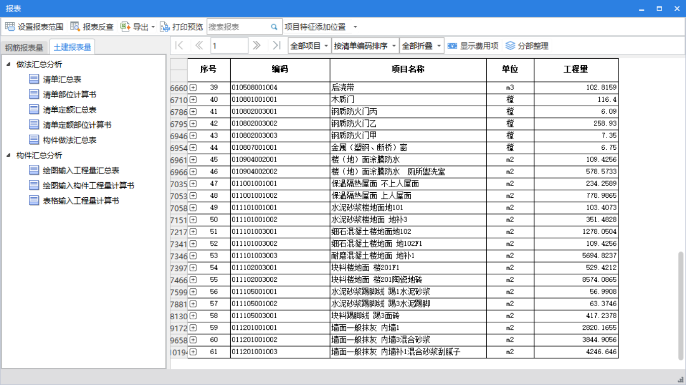
Task: Click the page number input box
Action: [x=229, y=46]
